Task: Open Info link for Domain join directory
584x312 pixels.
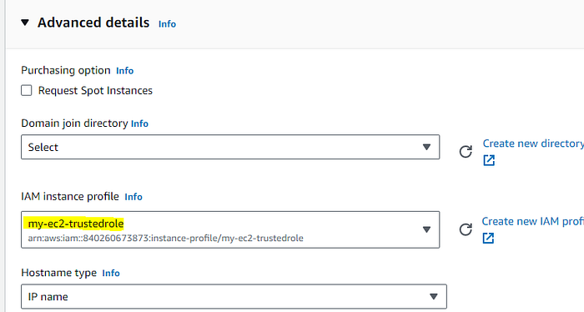Action: pos(139,123)
